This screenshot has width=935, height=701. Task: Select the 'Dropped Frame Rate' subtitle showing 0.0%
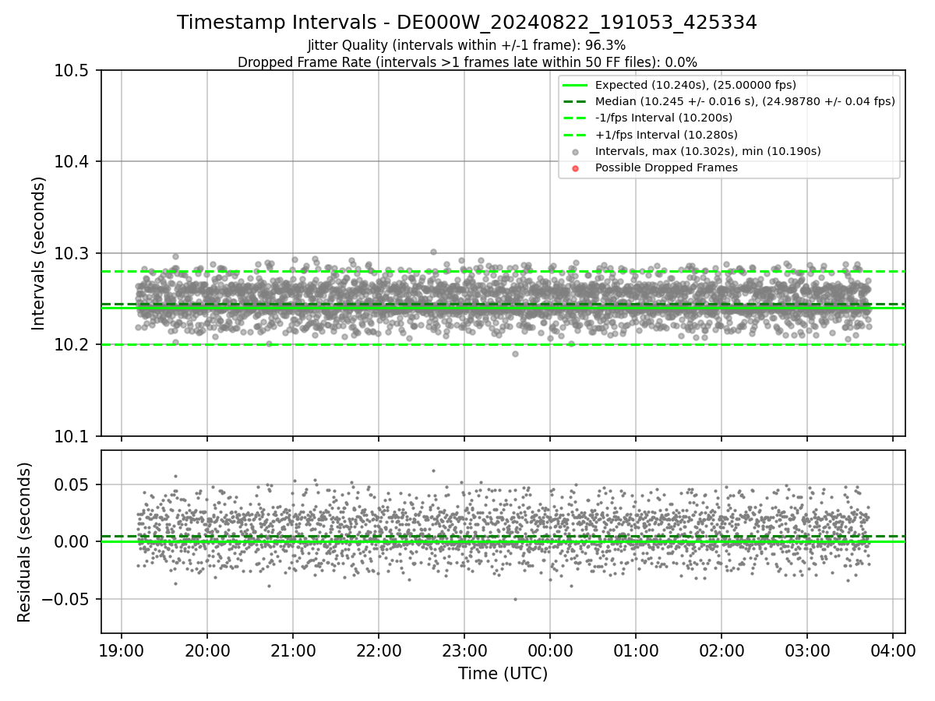[x=467, y=62]
